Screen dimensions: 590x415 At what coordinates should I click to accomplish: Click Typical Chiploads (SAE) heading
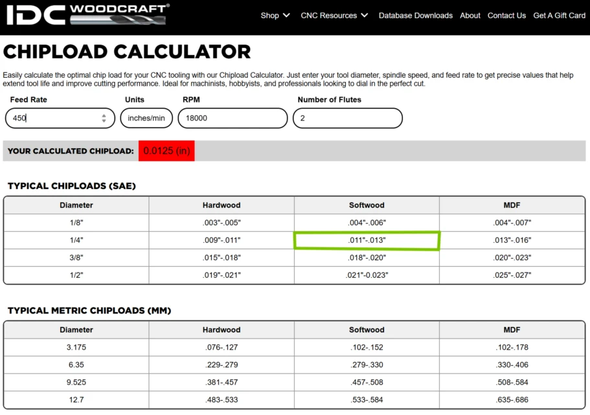point(72,186)
